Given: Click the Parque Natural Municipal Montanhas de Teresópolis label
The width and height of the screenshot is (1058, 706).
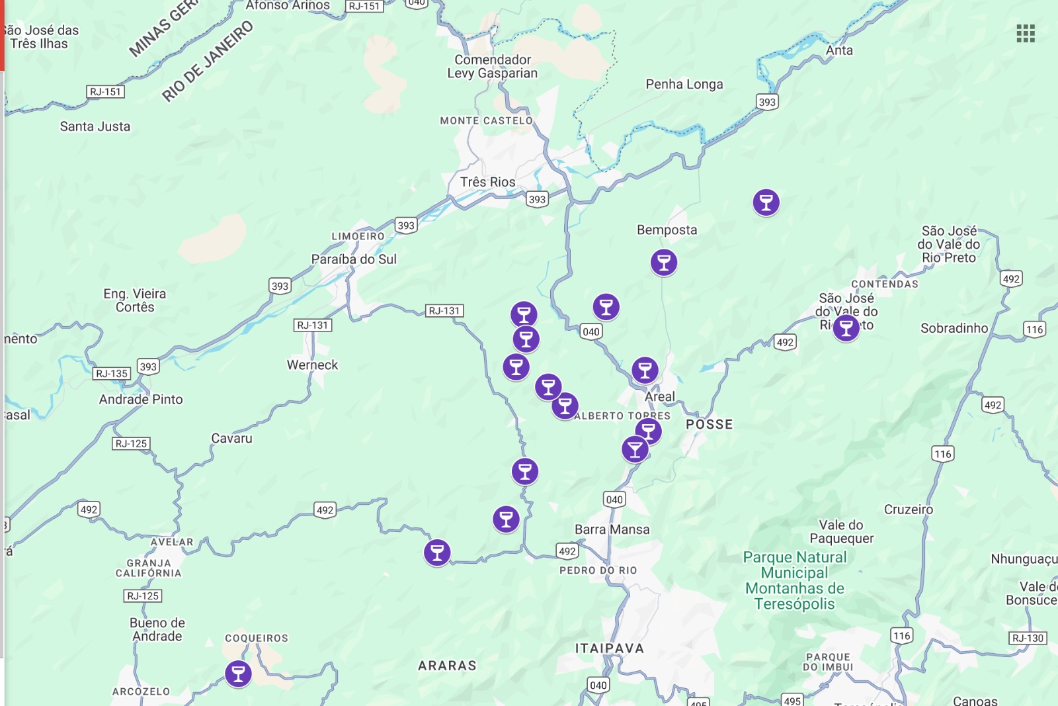Looking at the screenshot, I should [795, 580].
